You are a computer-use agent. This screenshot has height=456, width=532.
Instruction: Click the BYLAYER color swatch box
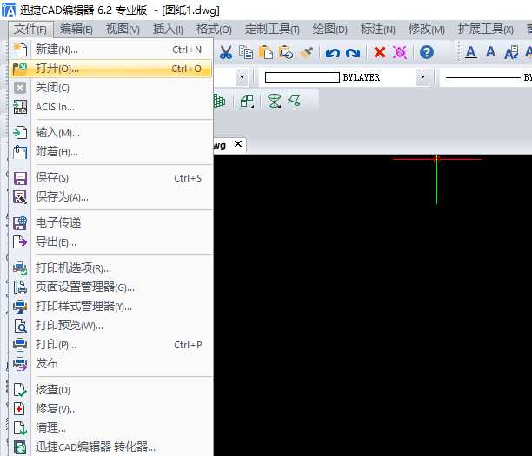click(x=302, y=77)
